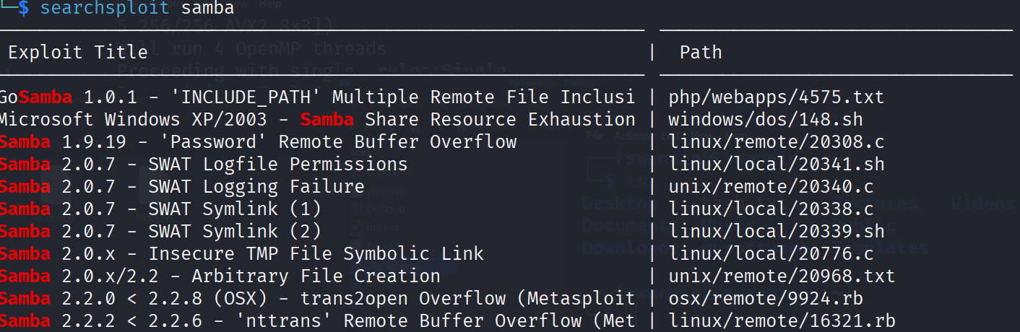Click path linux/local/20341.sh

pyautogui.click(x=776, y=164)
